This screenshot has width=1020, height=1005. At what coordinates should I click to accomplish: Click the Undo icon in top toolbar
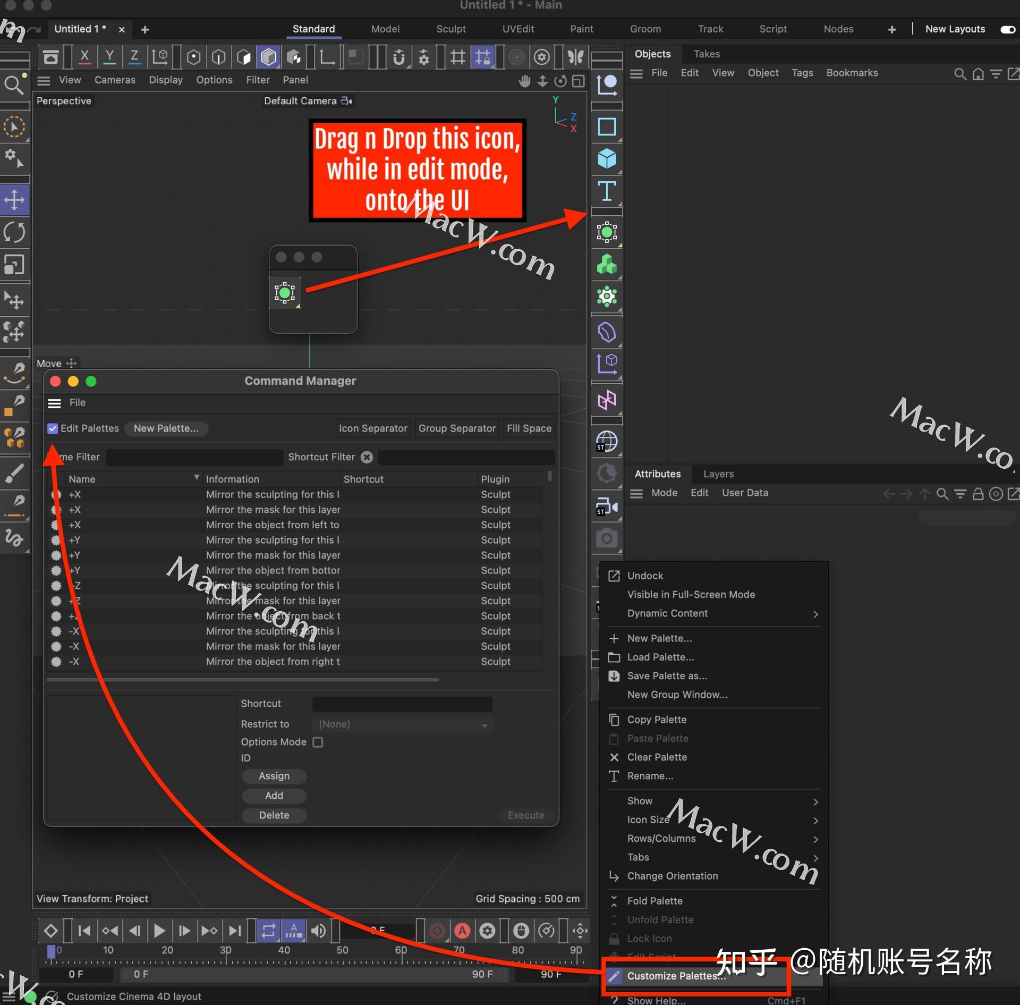point(51,57)
